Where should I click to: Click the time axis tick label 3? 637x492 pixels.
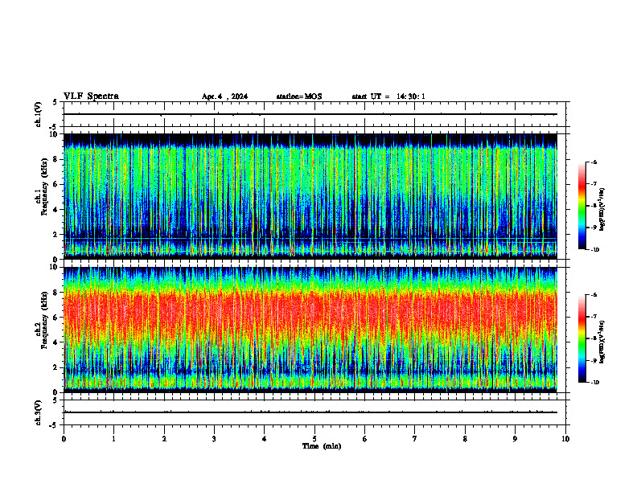(214, 439)
